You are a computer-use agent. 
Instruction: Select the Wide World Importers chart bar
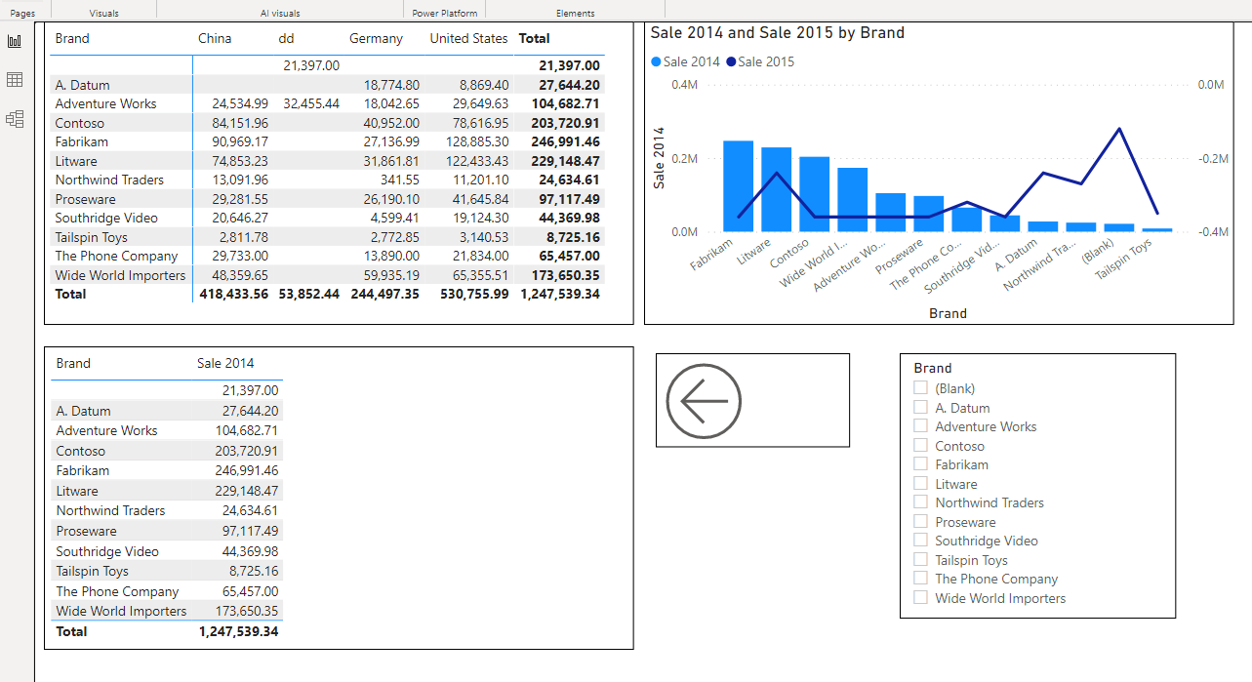[x=852, y=200]
